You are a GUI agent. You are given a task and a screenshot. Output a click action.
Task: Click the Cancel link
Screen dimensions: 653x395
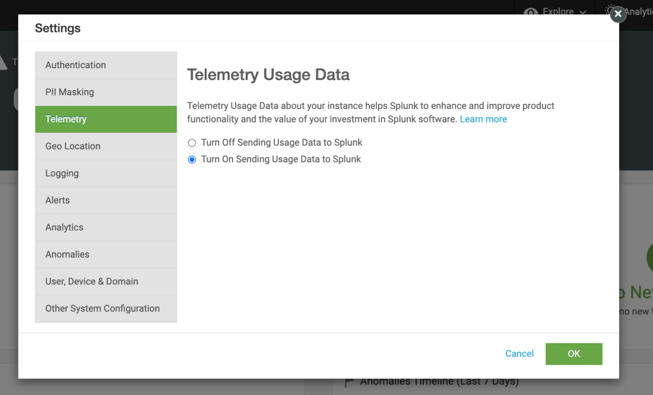[x=519, y=354]
